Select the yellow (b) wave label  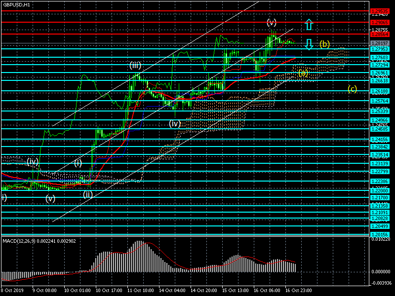[324, 44]
